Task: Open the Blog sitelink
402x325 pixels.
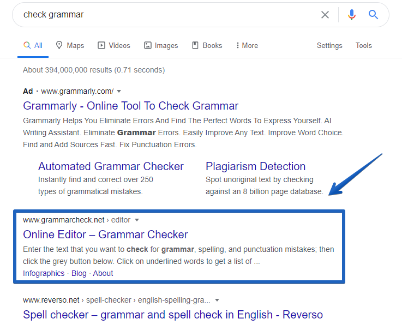Action: click(x=79, y=273)
